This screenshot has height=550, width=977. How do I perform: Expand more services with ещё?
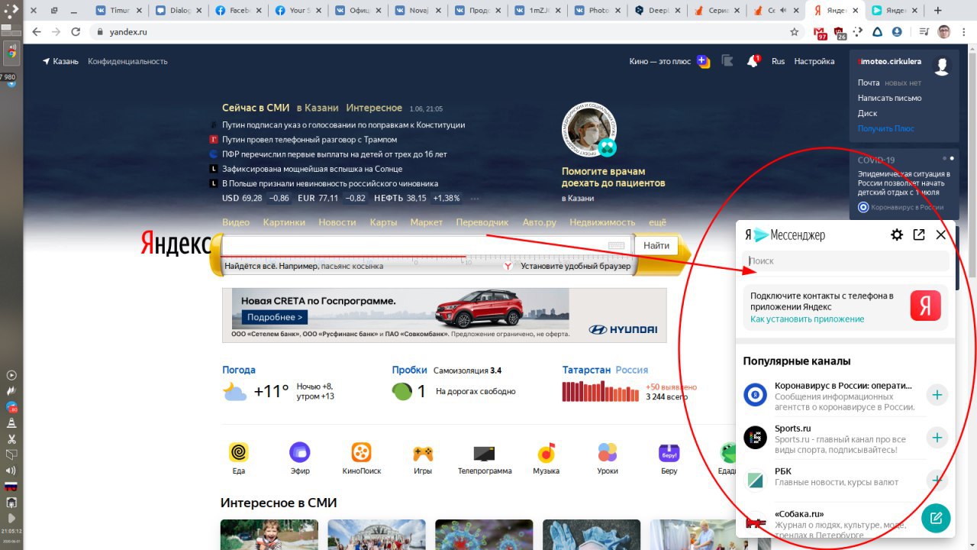(x=657, y=222)
